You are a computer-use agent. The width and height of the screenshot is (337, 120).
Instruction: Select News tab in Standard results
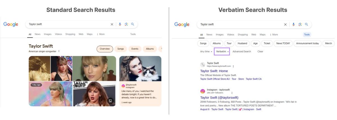[38, 34]
